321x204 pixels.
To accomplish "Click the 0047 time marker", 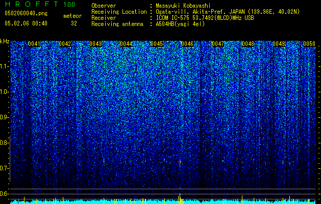I will pos(218,44).
